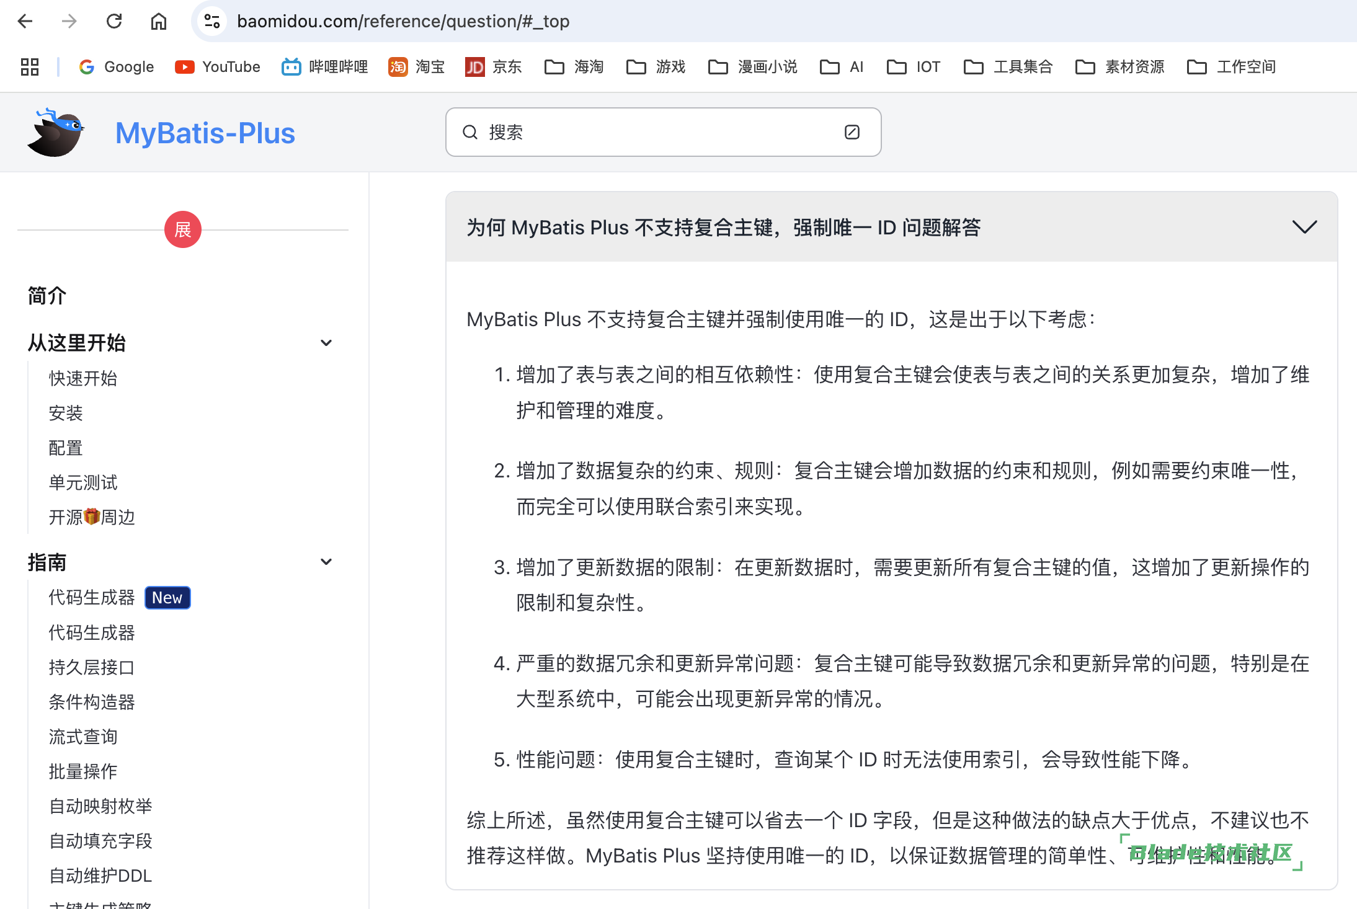Open 持久层接口 in sidebar

point(92,667)
